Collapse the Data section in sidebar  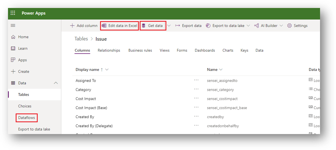[56, 83]
